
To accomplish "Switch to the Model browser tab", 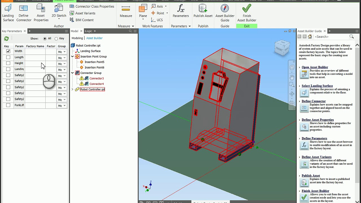I will tap(74, 31).
